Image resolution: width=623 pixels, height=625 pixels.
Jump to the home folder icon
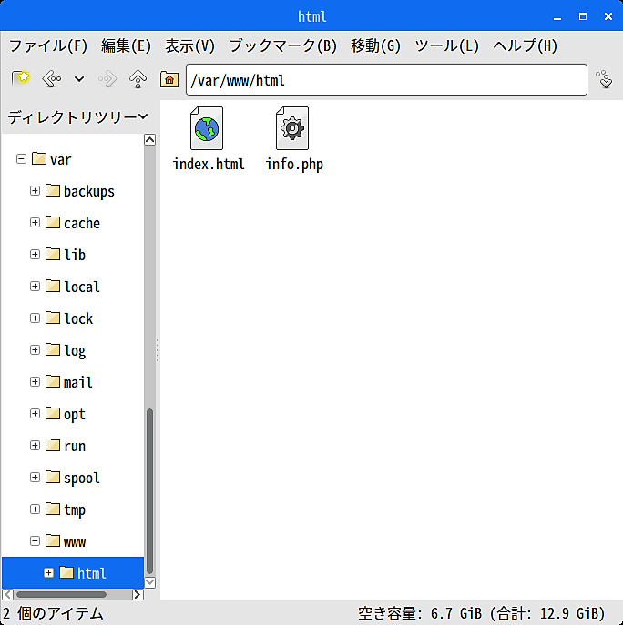click(x=169, y=79)
